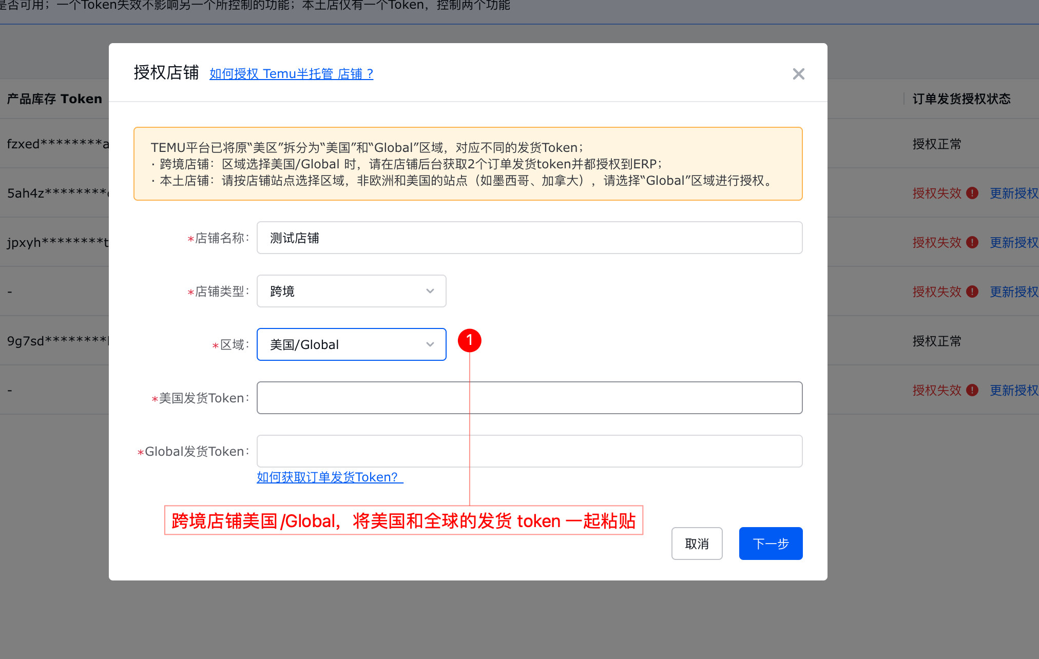The image size is (1039, 659).
Task: Click the red warning icon in the jpxyh row
Action: pos(972,242)
